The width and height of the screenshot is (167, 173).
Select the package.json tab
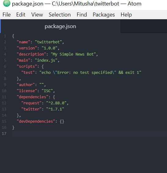60,26
